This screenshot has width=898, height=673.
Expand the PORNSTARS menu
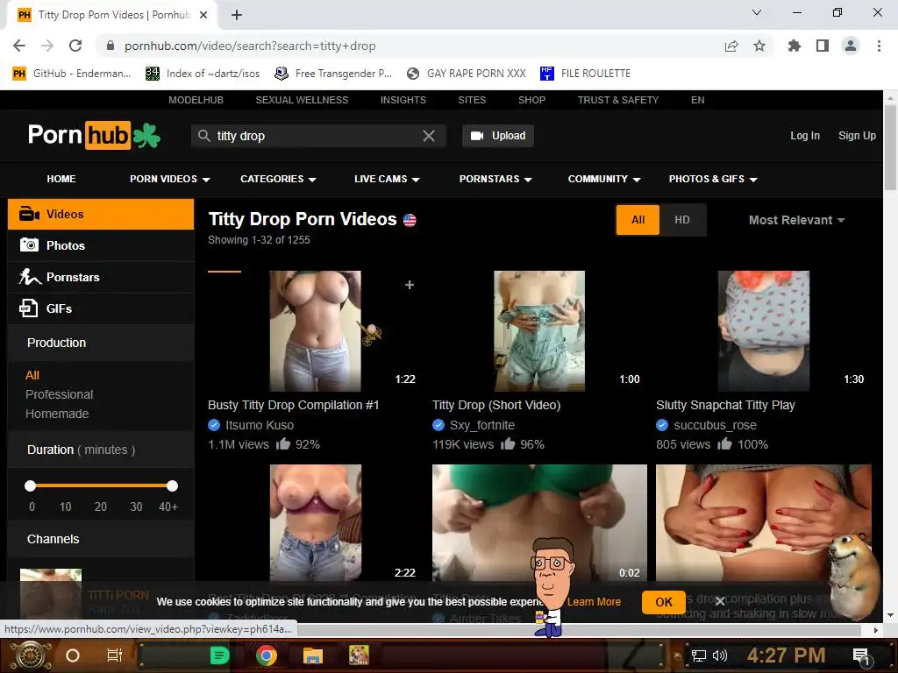[x=495, y=179]
